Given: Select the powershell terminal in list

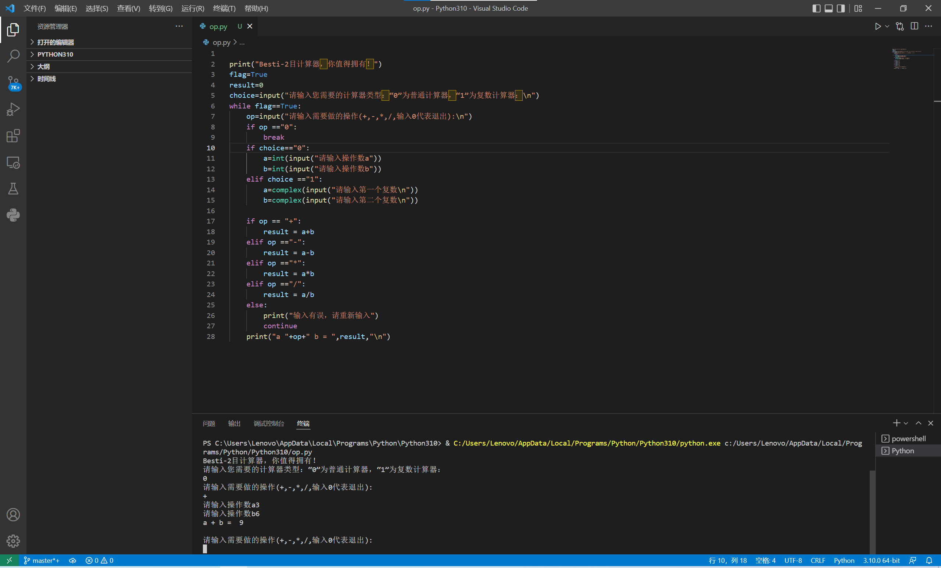Looking at the screenshot, I should tap(908, 439).
